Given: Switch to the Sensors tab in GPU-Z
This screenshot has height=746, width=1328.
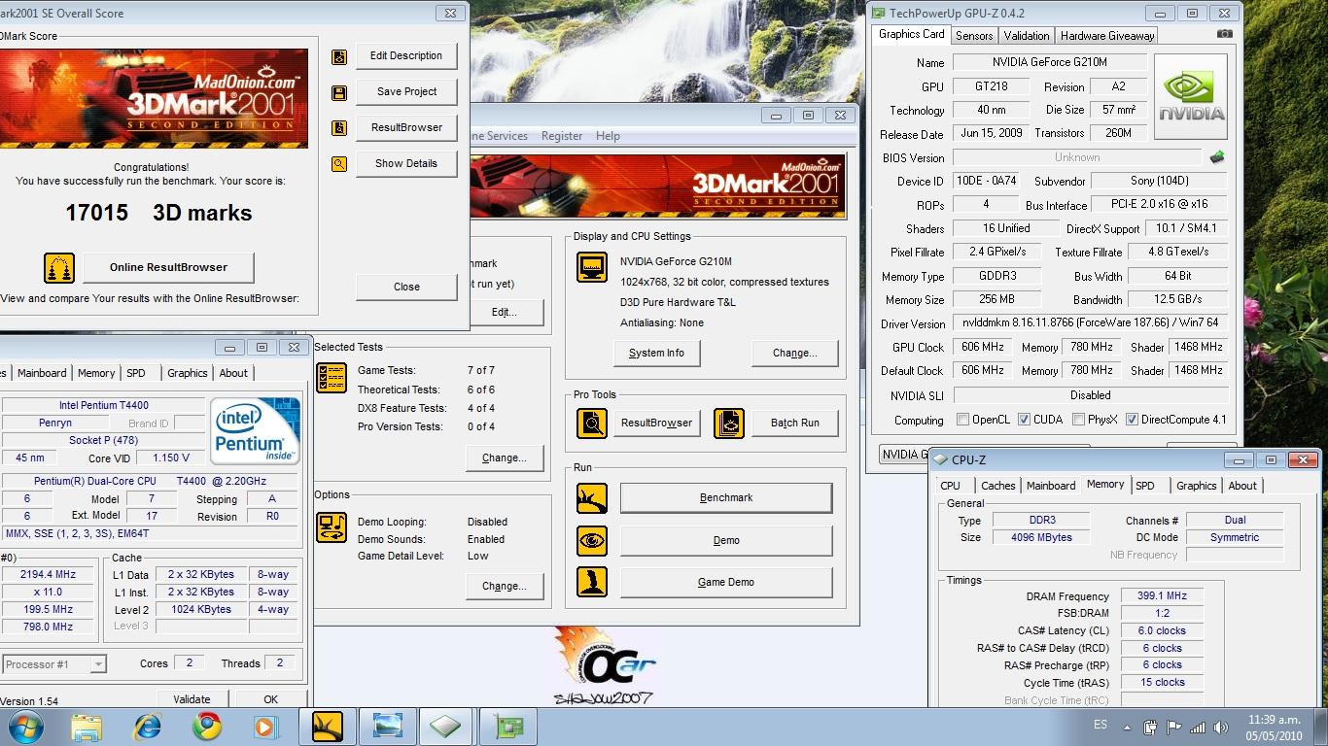Looking at the screenshot, I should point(974,35).
